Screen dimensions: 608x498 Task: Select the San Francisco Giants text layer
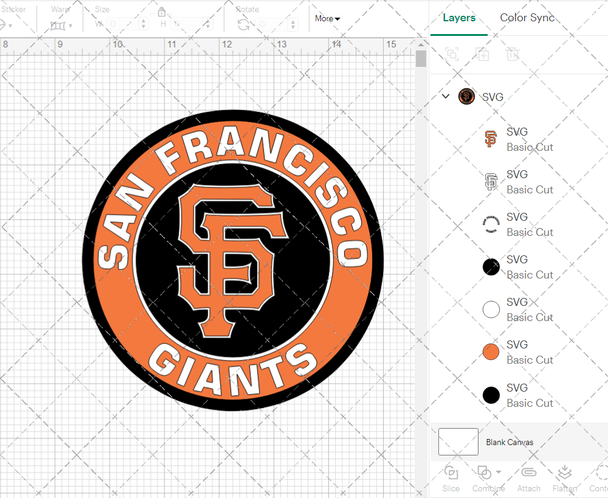click(x=491, y=224)
